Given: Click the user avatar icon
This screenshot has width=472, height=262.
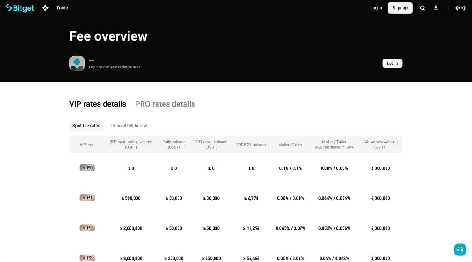Looking at the screenshot, I should coord(77,63).
